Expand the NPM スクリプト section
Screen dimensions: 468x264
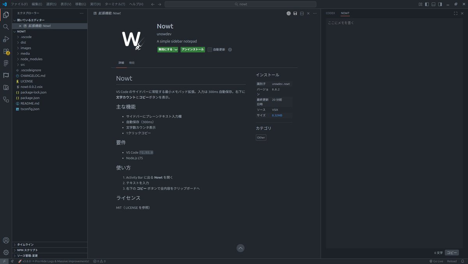50,250
